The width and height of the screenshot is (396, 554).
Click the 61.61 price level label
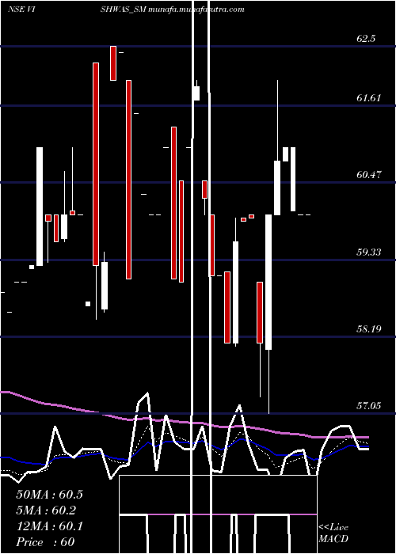click(x=369, y=98)
